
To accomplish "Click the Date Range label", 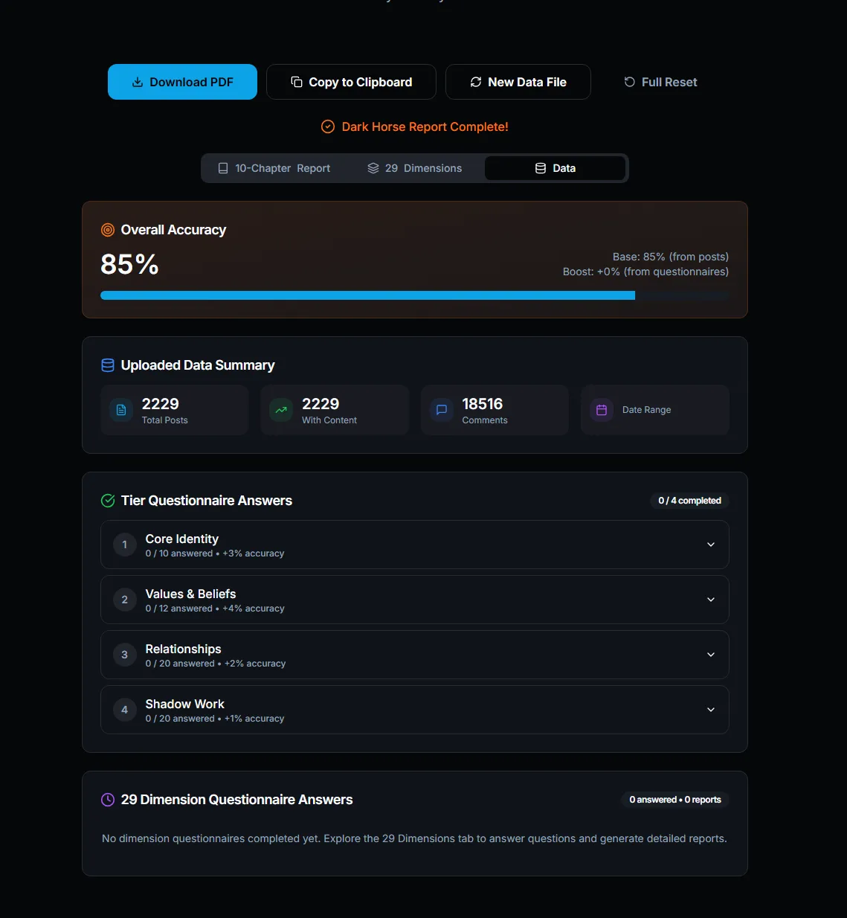I will pyautogui.click(x=647, y=410).
